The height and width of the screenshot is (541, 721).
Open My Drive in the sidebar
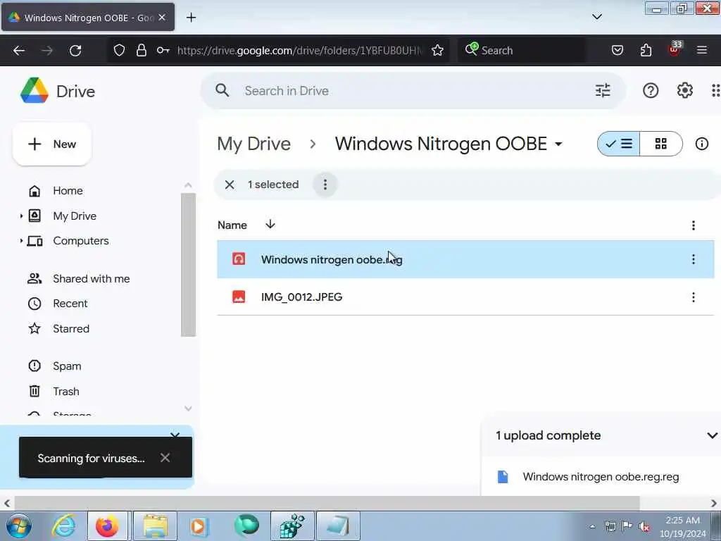click(x=75, y=216)
